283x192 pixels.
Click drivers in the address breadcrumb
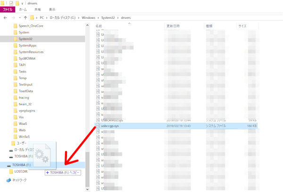(x=126, y=18)
